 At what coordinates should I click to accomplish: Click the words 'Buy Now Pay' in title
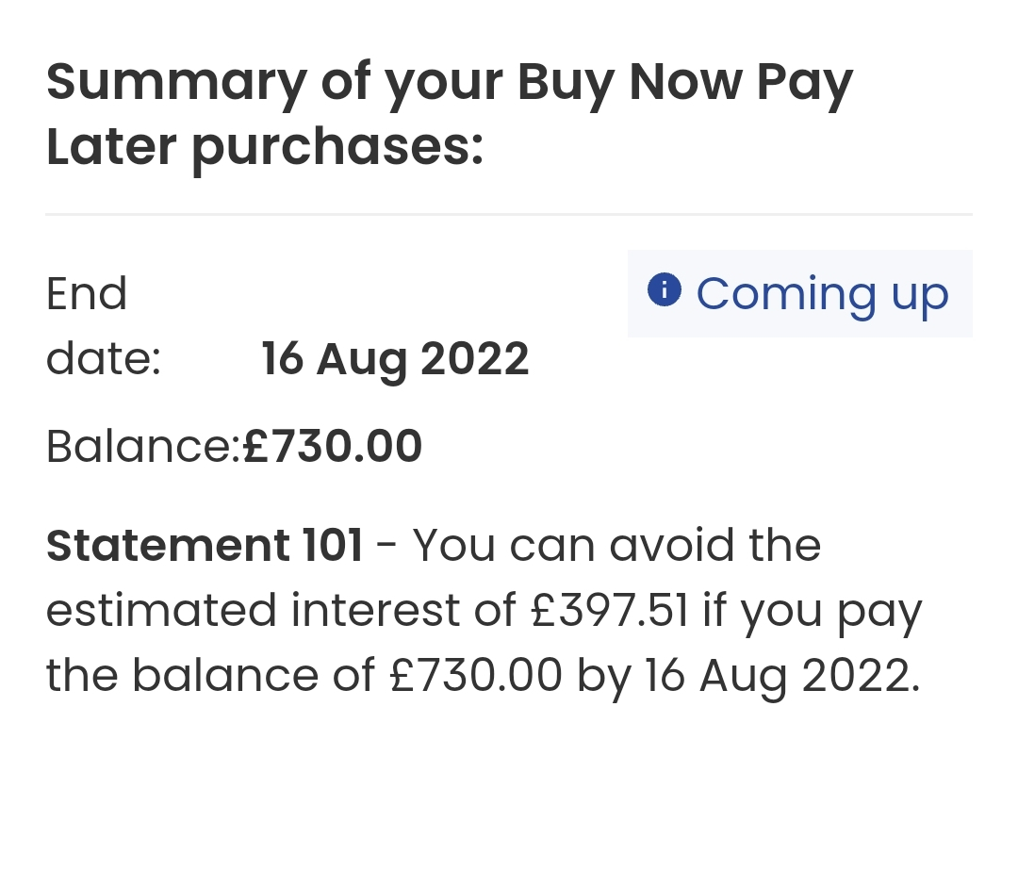[685, 85]
